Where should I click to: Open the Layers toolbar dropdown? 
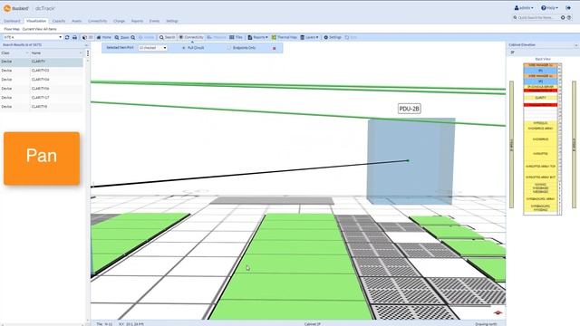pyautogui.click(x=310, y=37)
